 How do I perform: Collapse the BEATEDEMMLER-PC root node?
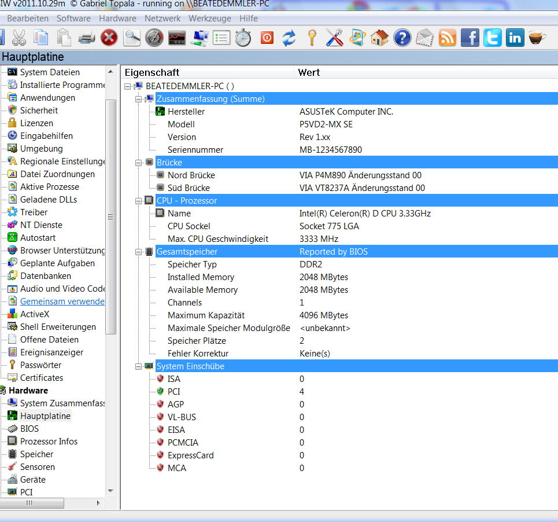click(127, 86)
